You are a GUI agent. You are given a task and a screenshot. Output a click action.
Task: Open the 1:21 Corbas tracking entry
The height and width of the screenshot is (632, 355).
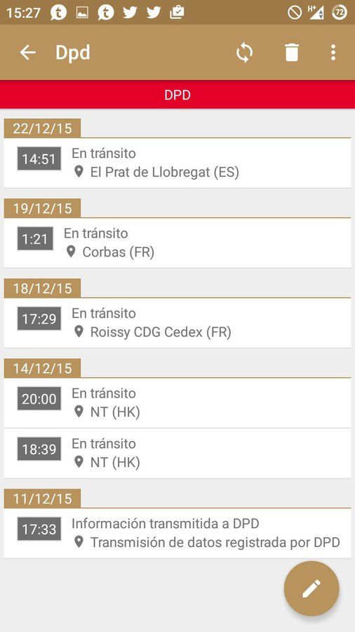(177, 243)
